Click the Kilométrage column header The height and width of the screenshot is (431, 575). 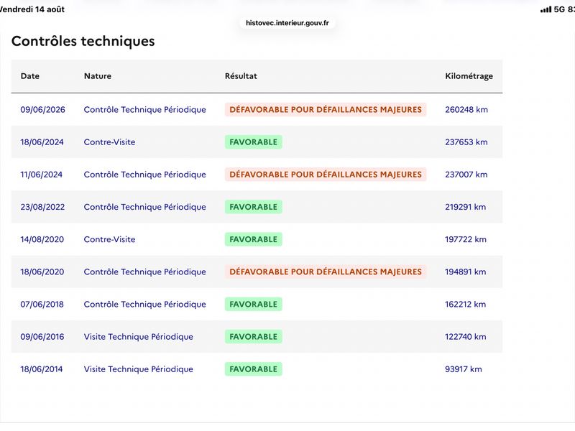pyautogui.click(x=469, y=76)
